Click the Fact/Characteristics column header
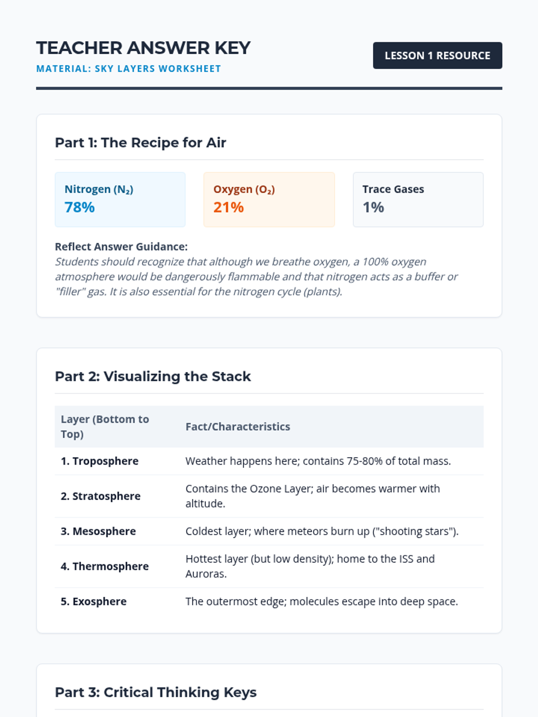This screenshot has width=538, height=717. (x=238, y=427)
